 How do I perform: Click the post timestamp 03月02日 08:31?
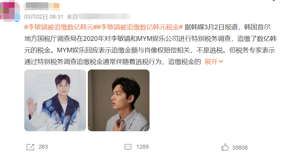click(44, 17)
